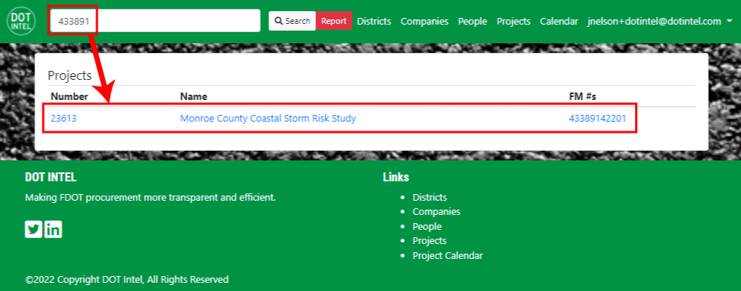
Task: Open People in the top navigation
Action: [473, 22]
